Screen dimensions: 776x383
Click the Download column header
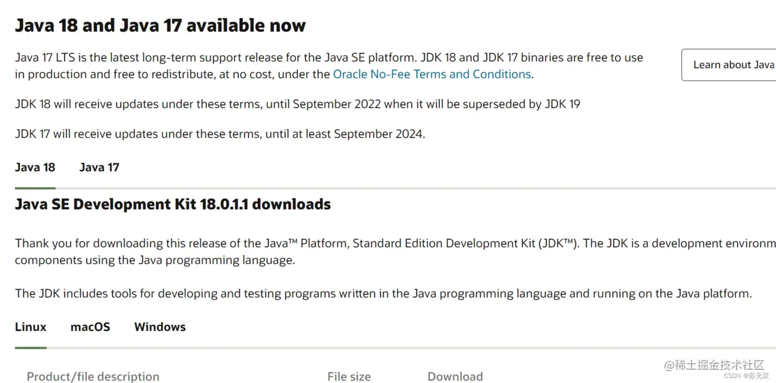coord(455,376)
